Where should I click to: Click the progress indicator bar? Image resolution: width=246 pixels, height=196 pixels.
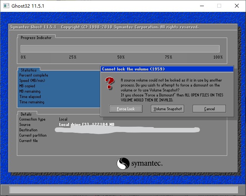[x=120, y=49]
